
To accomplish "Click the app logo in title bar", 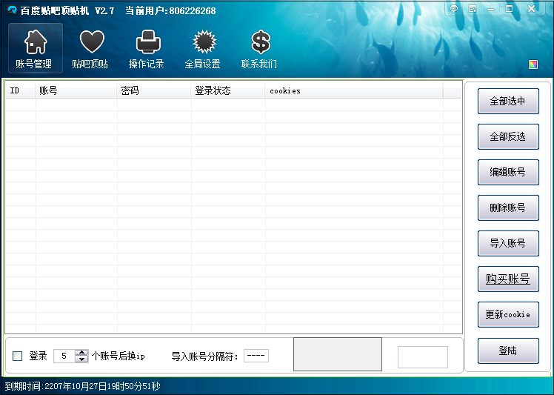I will click(x=12, y=10).
